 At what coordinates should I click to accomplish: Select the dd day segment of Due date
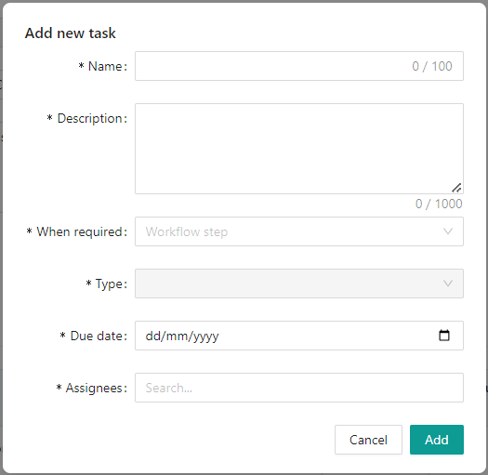click(152, 336)
